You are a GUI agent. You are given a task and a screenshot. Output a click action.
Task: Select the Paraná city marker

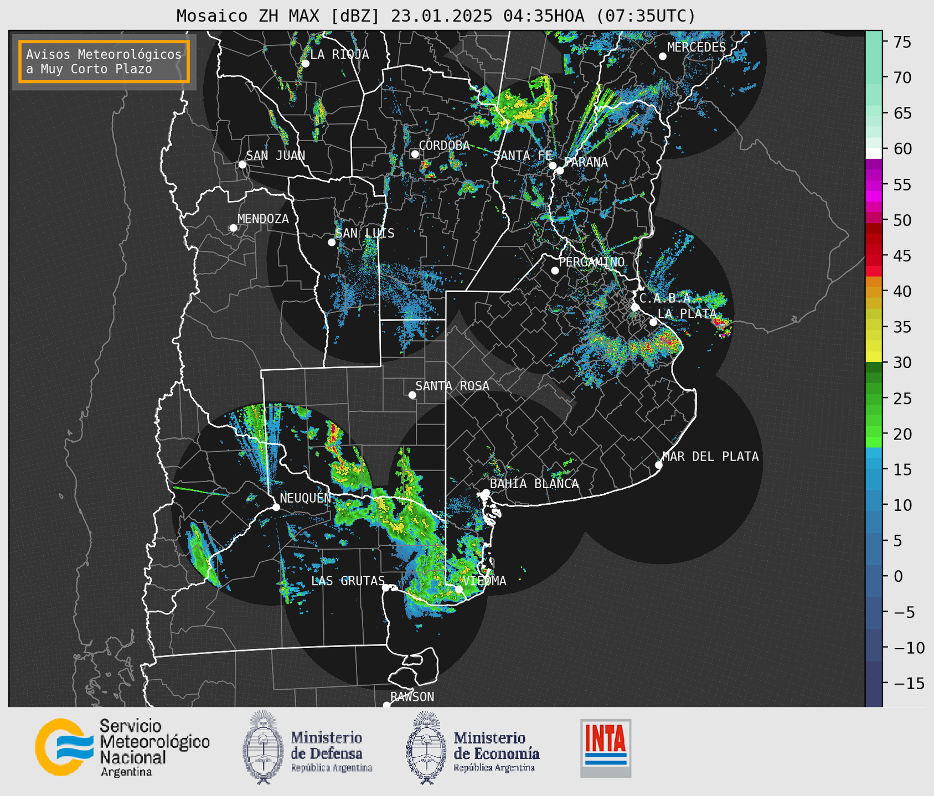point(560,170)
